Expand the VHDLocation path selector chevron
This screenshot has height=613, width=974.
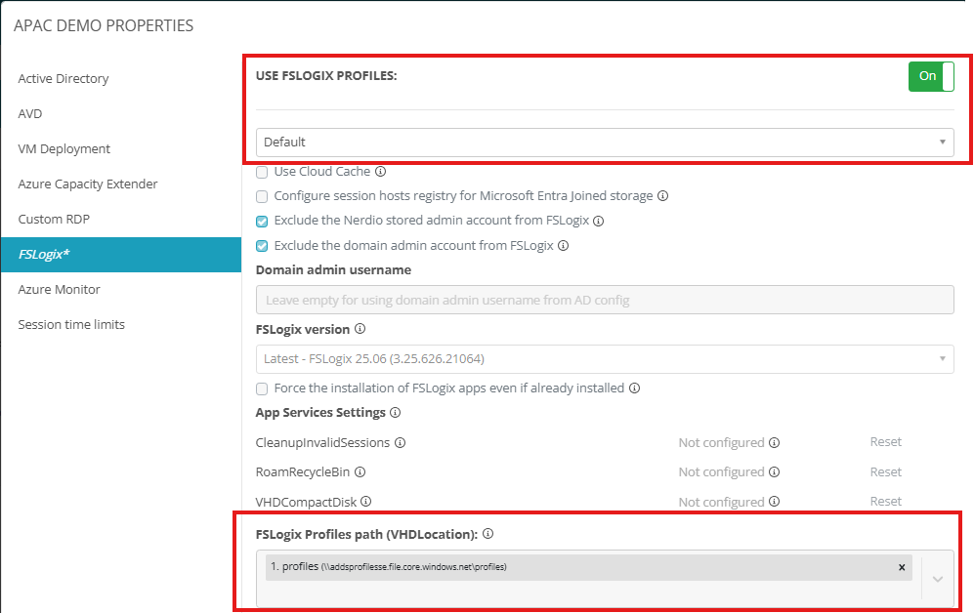[938, 579]
